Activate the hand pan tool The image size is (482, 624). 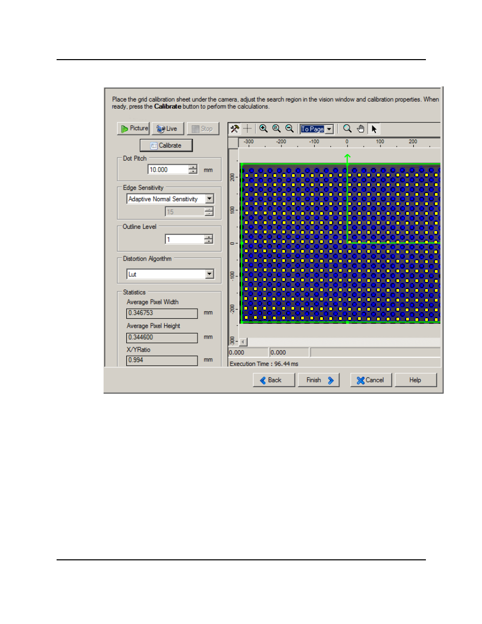pos(360,129)
